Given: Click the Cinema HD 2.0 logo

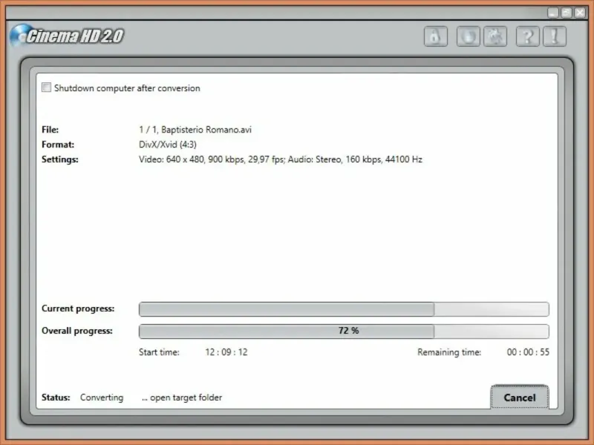Looking at the screenshot, I should pos(67,36).
